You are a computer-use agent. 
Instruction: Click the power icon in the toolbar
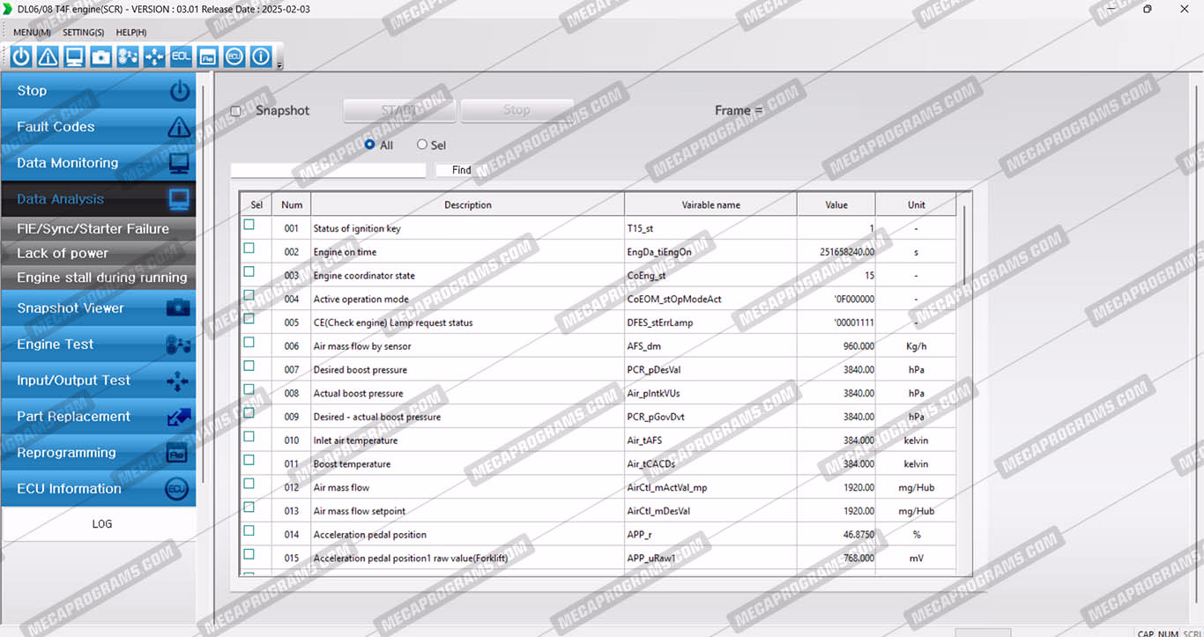[x=21, y=56]
